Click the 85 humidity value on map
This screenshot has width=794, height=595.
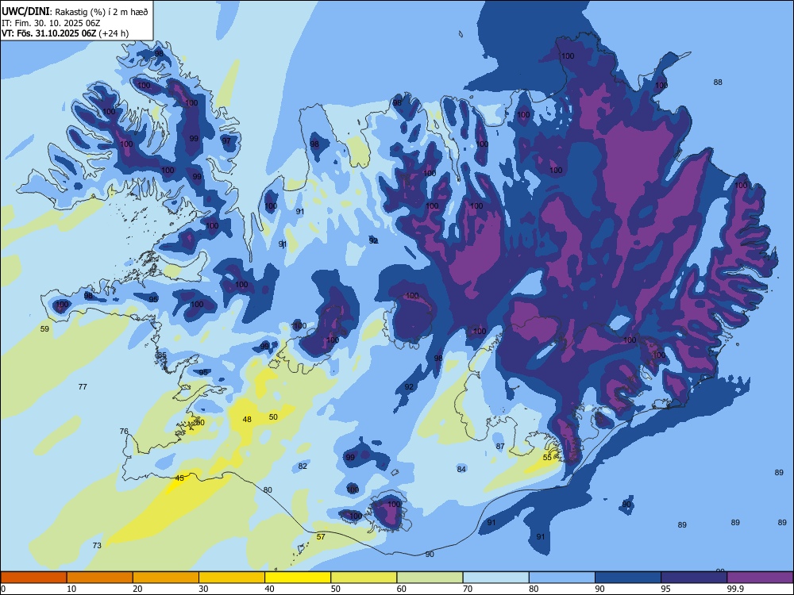pos(162,355)
